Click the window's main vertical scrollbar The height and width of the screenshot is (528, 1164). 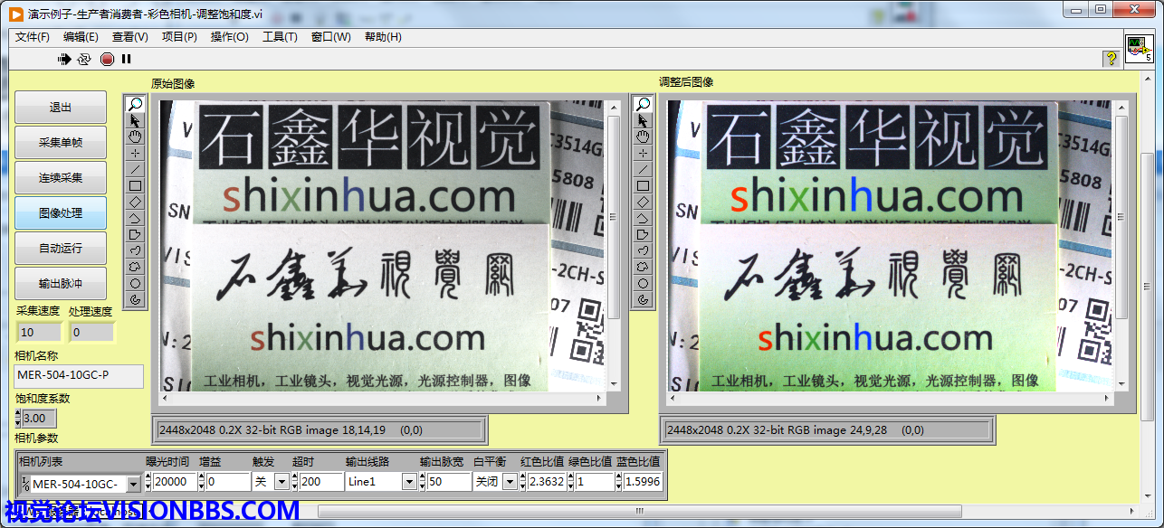[1148, 285]
